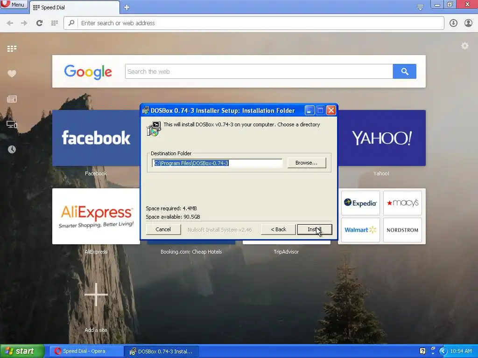Image resolution: width=478 pixels, height=358 pixels.
Task: Select the Speed Dial tab
Action: click(75, 7)
